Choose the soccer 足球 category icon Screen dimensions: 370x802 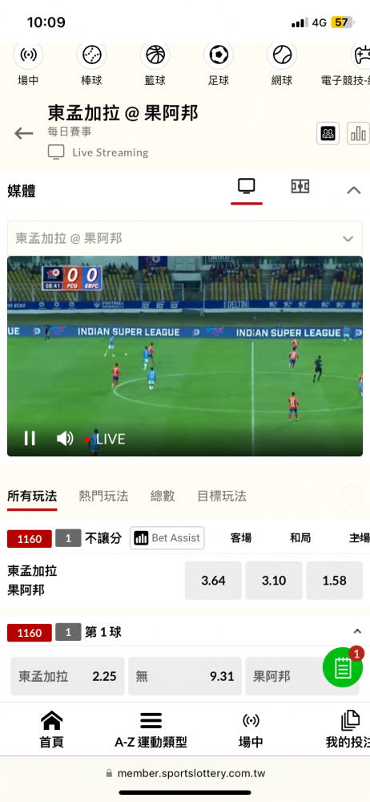[218, 55]
